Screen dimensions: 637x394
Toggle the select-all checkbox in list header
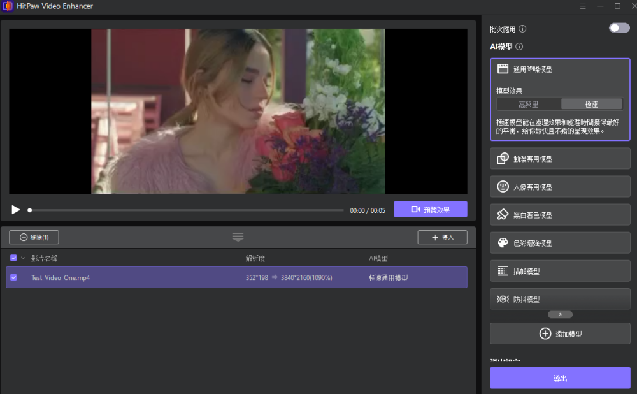[13, 258]
